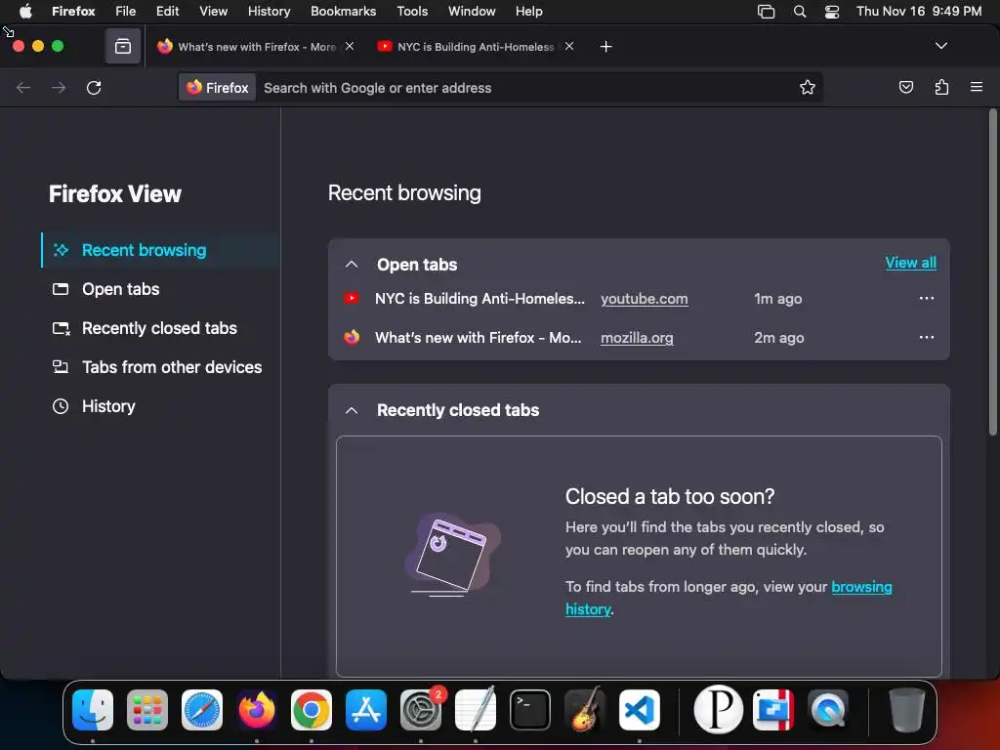Switch to the What's new with Firefox tab
The height and width of the screenshot is (750, 1000).
click(255, 47)
